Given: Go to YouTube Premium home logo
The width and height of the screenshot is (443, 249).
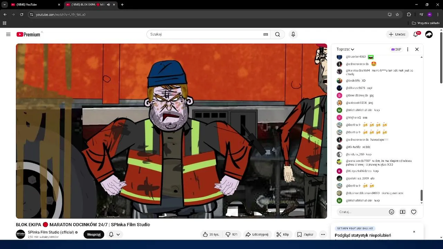Looking at the screenshot, I should point(28,34).
